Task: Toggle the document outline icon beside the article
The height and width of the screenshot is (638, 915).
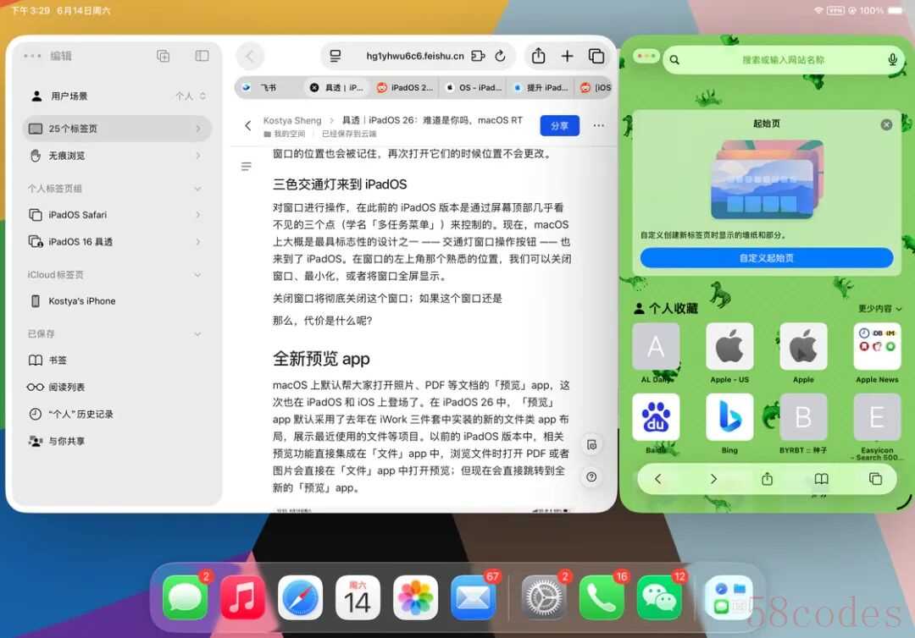Action: pos(247,167)
